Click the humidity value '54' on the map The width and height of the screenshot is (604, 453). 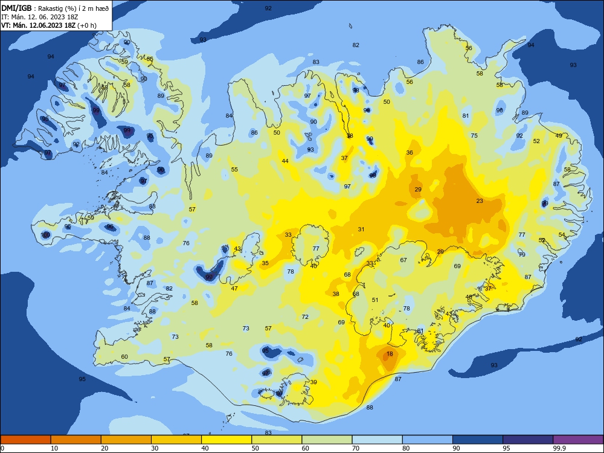coord(562,234)
